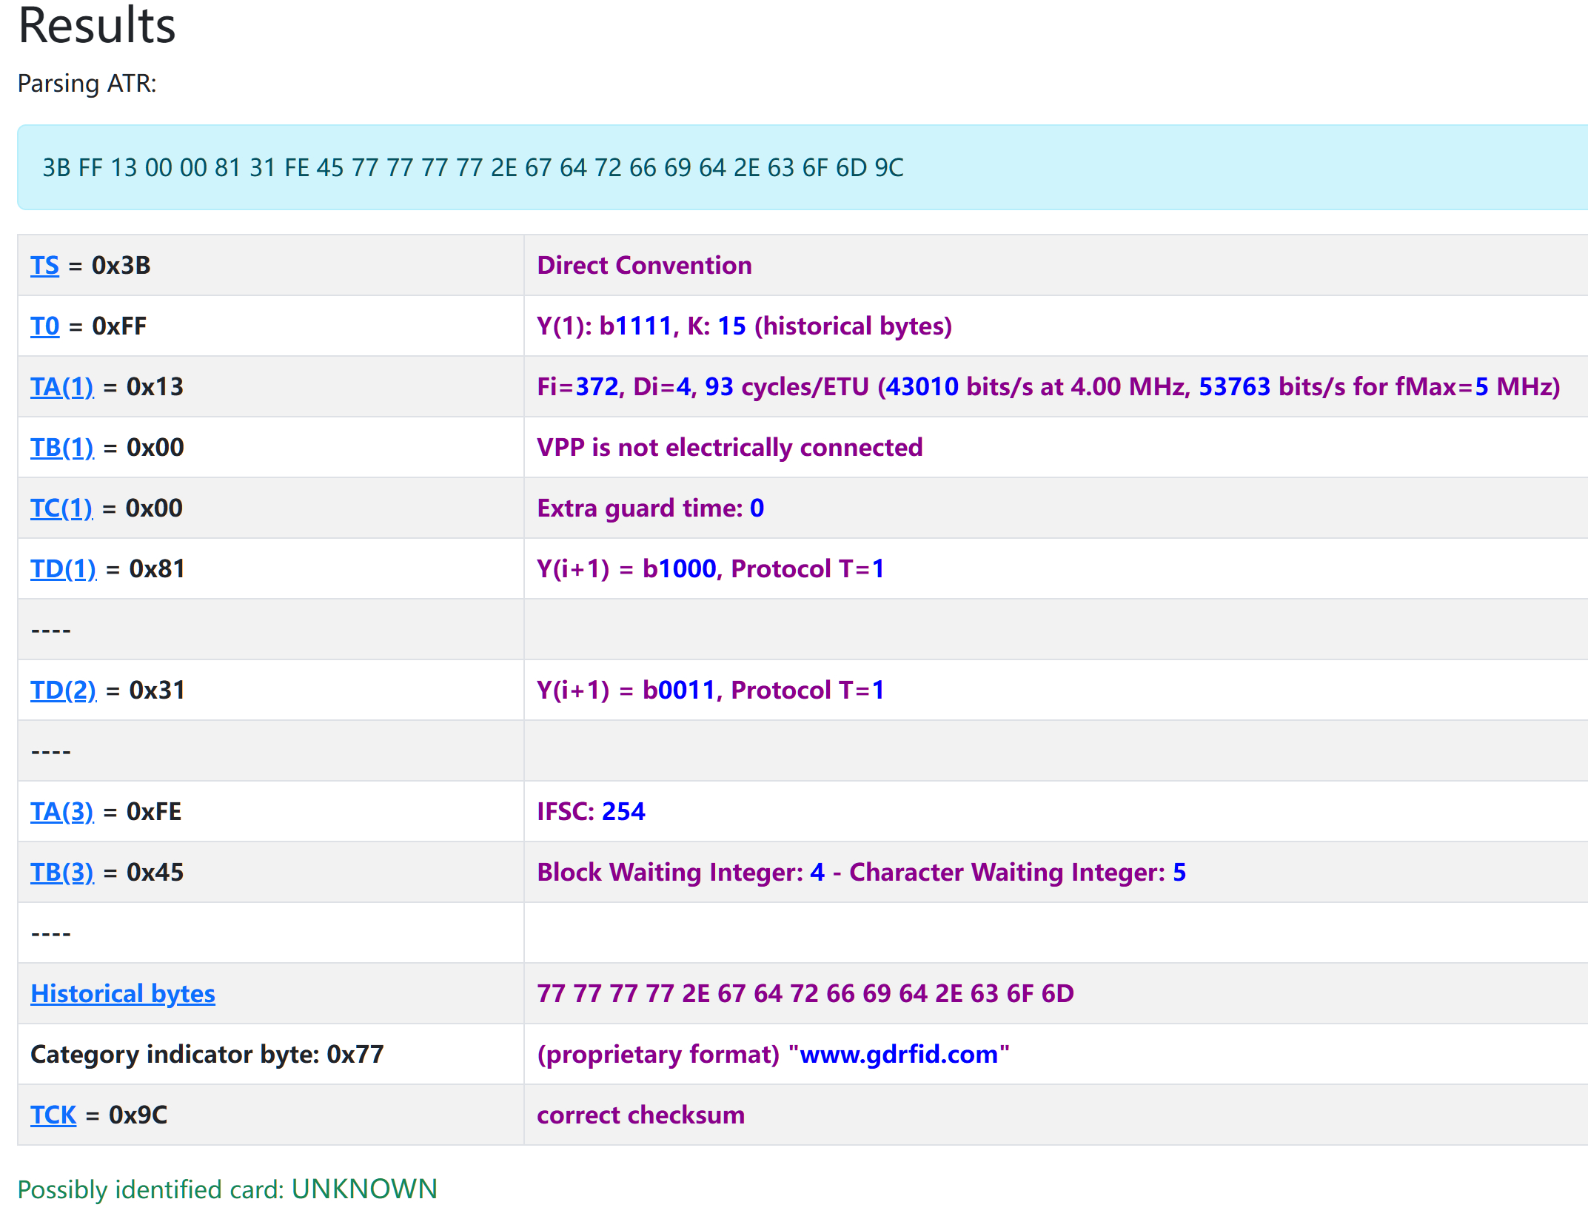This screenshot has height=1216, width=1588.
Task: Click the TCK link
Action: coord(53,1115)
